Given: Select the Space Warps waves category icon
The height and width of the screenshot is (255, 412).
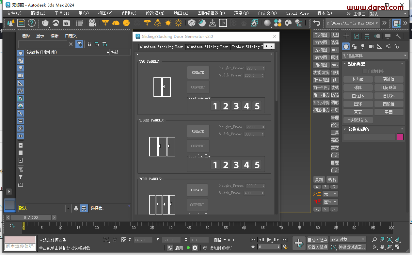Looking at the screenshot, I should click(388, 46).
